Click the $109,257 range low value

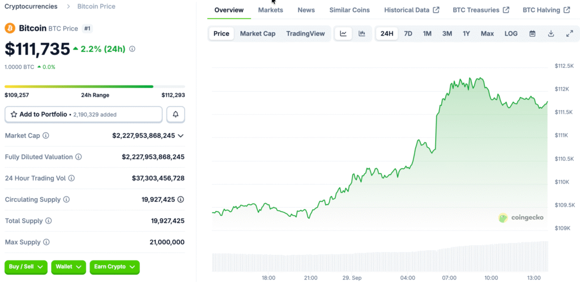(16, 95)
